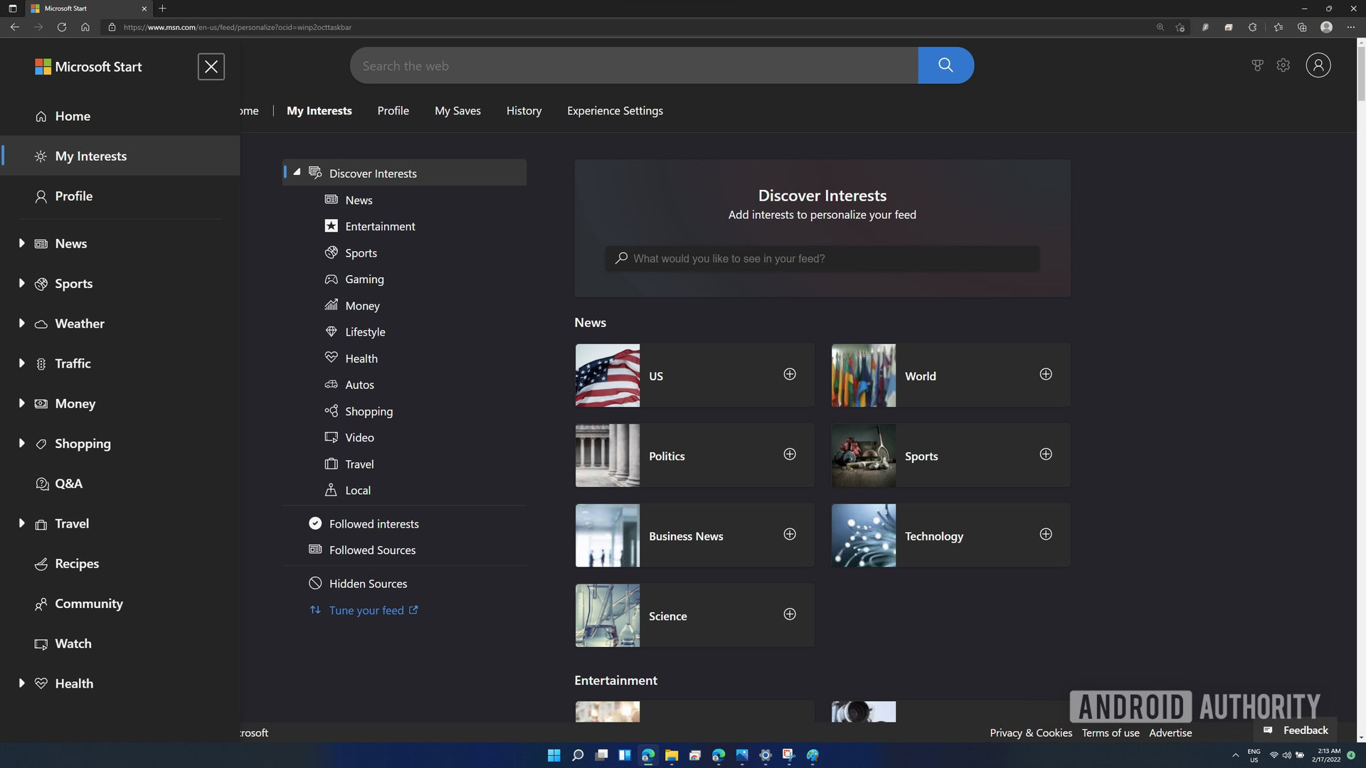The width and height of the screenshot is (1366, 768).
Task: Expand the Weather sidebar section
Action: tap(21, 324)
